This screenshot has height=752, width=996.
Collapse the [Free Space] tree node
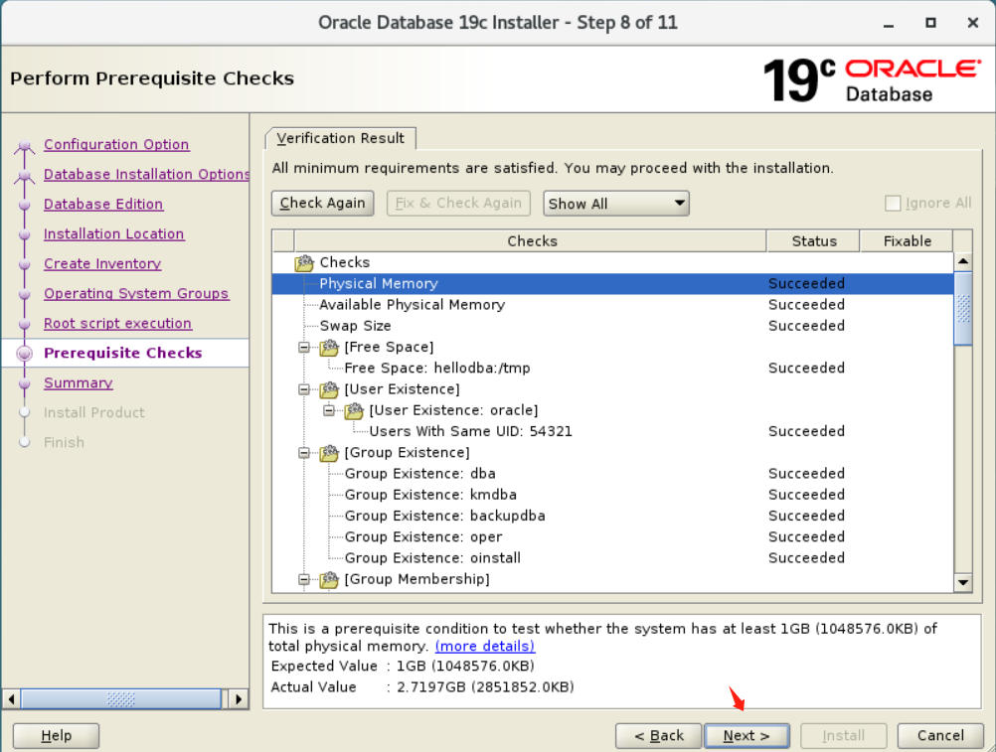click(x=304, y=347)
